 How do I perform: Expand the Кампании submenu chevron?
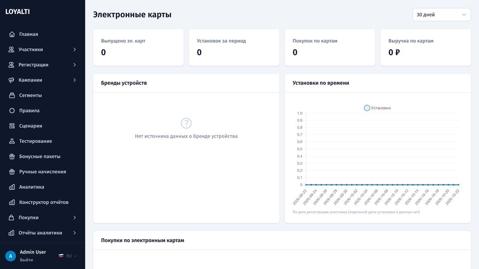(74, 80)
